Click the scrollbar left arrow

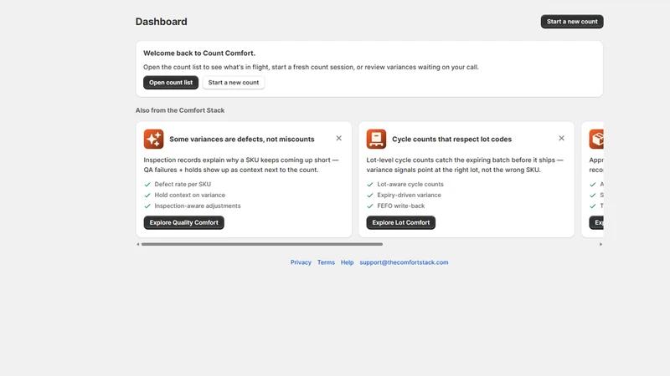pyautogui.click(x=138, y=244)
